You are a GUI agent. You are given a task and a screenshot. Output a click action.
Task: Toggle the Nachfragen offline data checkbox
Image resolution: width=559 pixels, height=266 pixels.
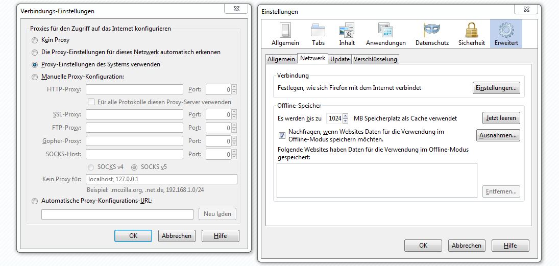click(282, 135)
